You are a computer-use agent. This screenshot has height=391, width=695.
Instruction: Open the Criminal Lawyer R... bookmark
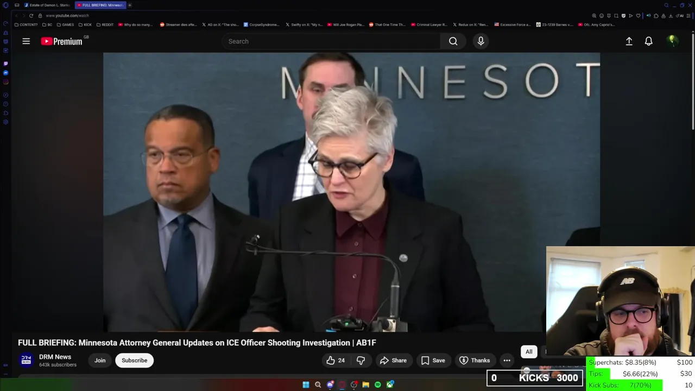tap(429, 24)
